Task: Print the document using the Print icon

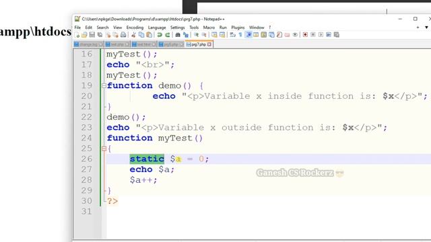Action: pyautogui.click(x=123, y=35)
